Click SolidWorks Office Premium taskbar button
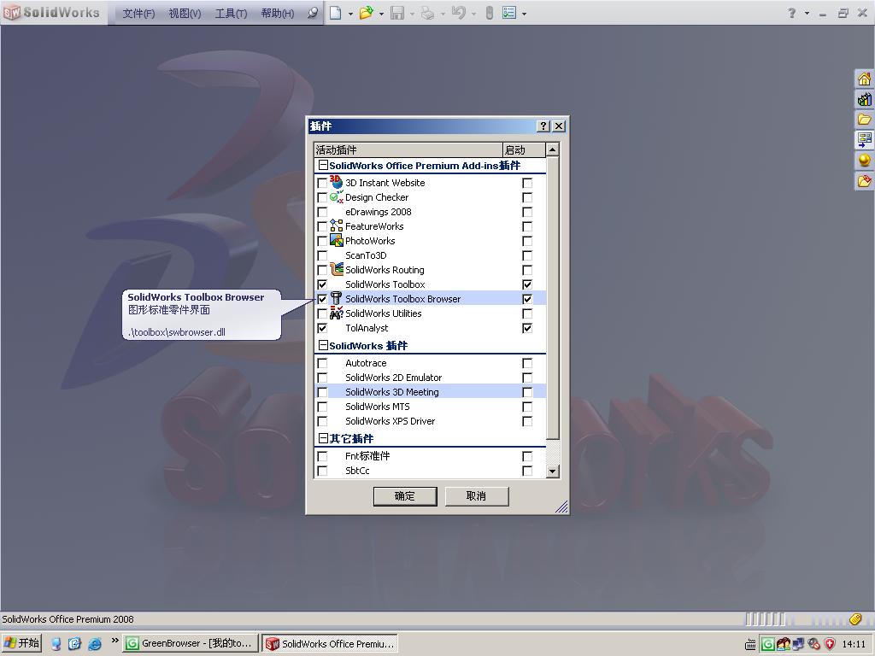 click(330, 643)
